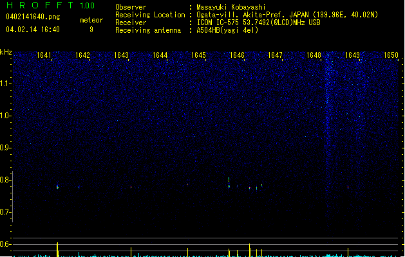Click the 1650 time axis label
Image resolution: width=405 pixels, height=257 pixels.
click(x=391, y=55)
